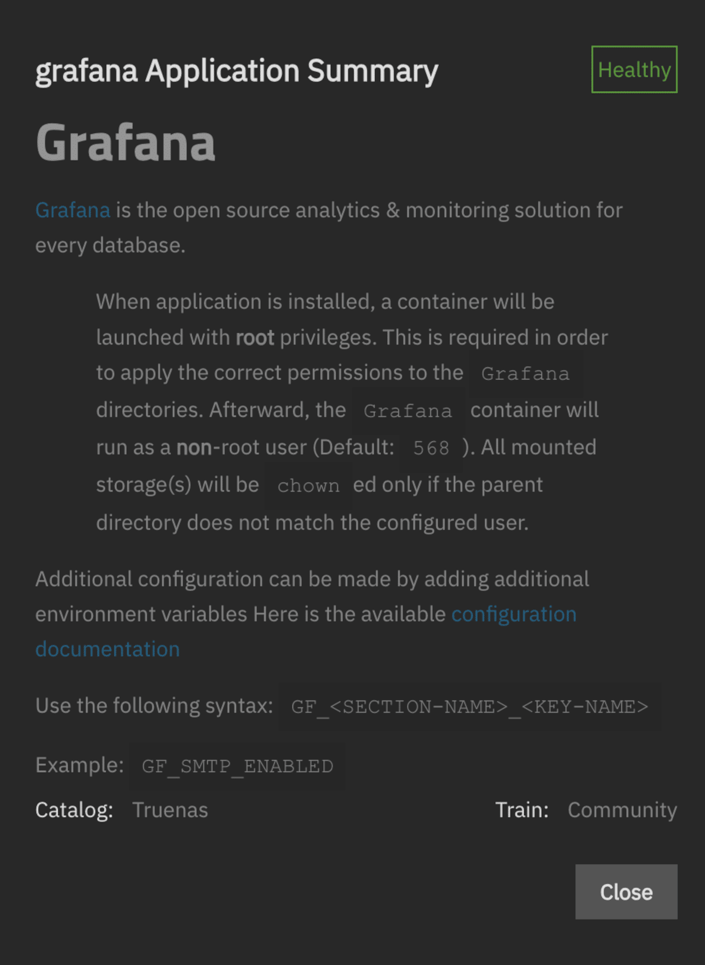This screenshot has height=965, width=705.
Task: Click the bold word root
Action: tap(255, 338)
